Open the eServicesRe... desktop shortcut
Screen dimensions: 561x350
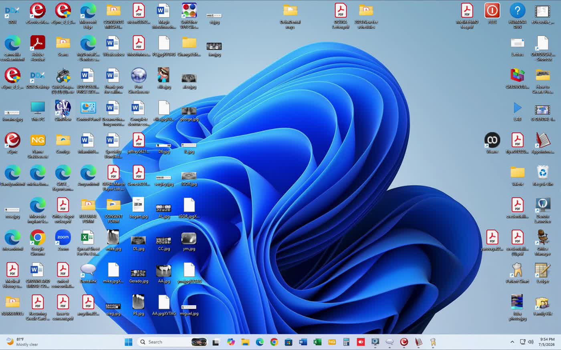point(38,14)
